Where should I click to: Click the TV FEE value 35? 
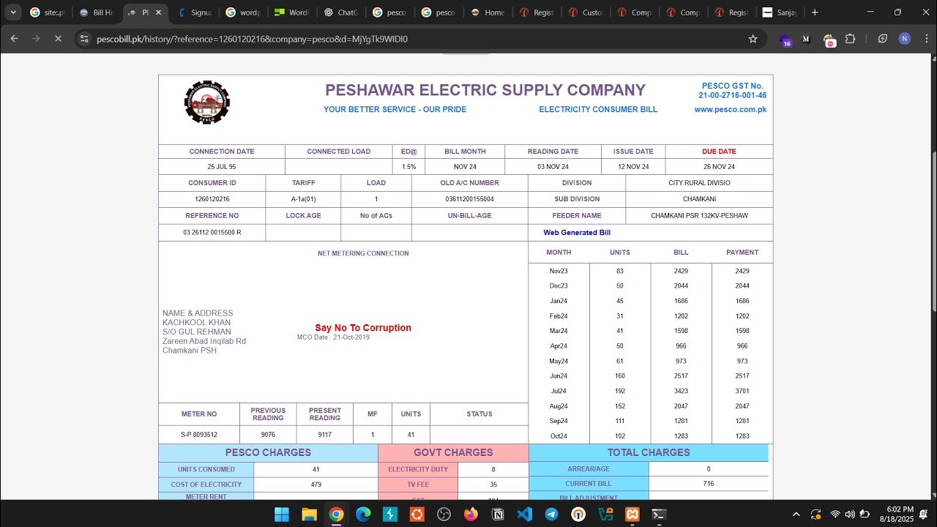(x=493, y=485)
